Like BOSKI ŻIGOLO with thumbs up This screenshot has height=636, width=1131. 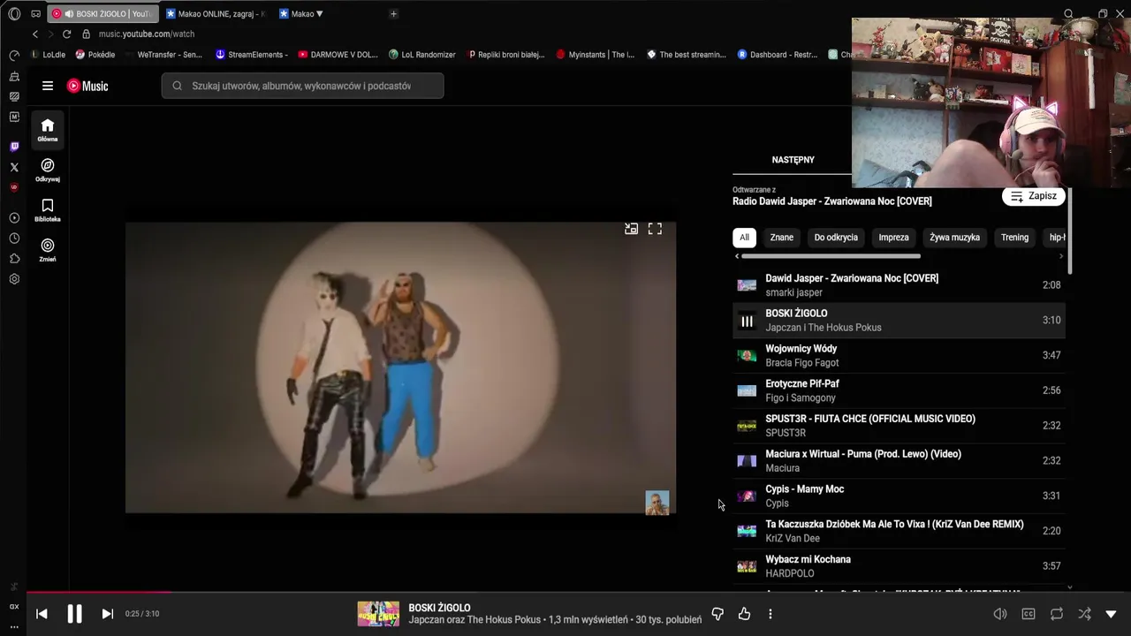pos(744,614)
